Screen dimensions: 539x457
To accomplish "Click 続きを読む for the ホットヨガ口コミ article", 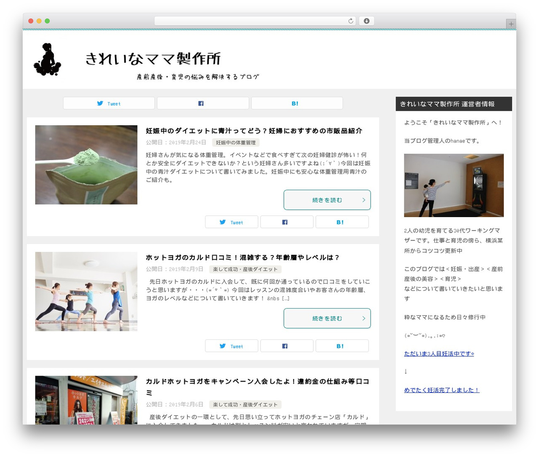I will (327, 318).
